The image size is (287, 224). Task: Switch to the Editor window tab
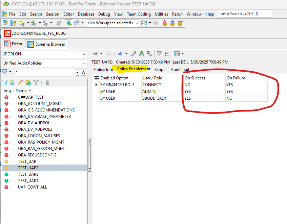(13, 44)
